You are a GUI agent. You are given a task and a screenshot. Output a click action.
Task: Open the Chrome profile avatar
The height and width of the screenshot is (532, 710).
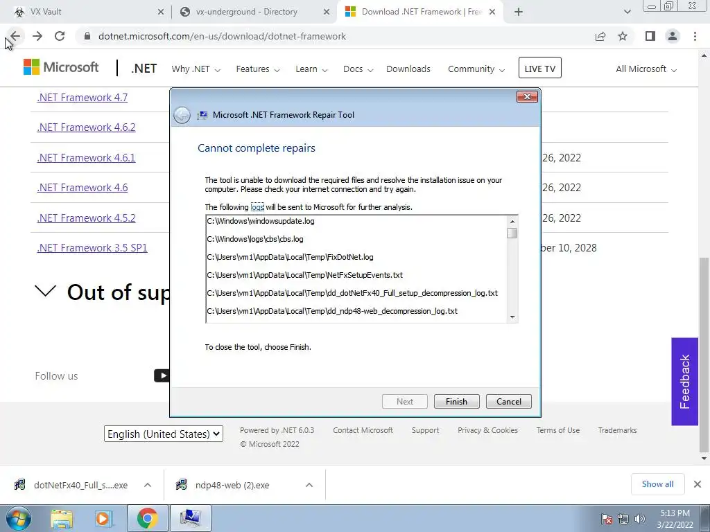click(x=673, y=36)
